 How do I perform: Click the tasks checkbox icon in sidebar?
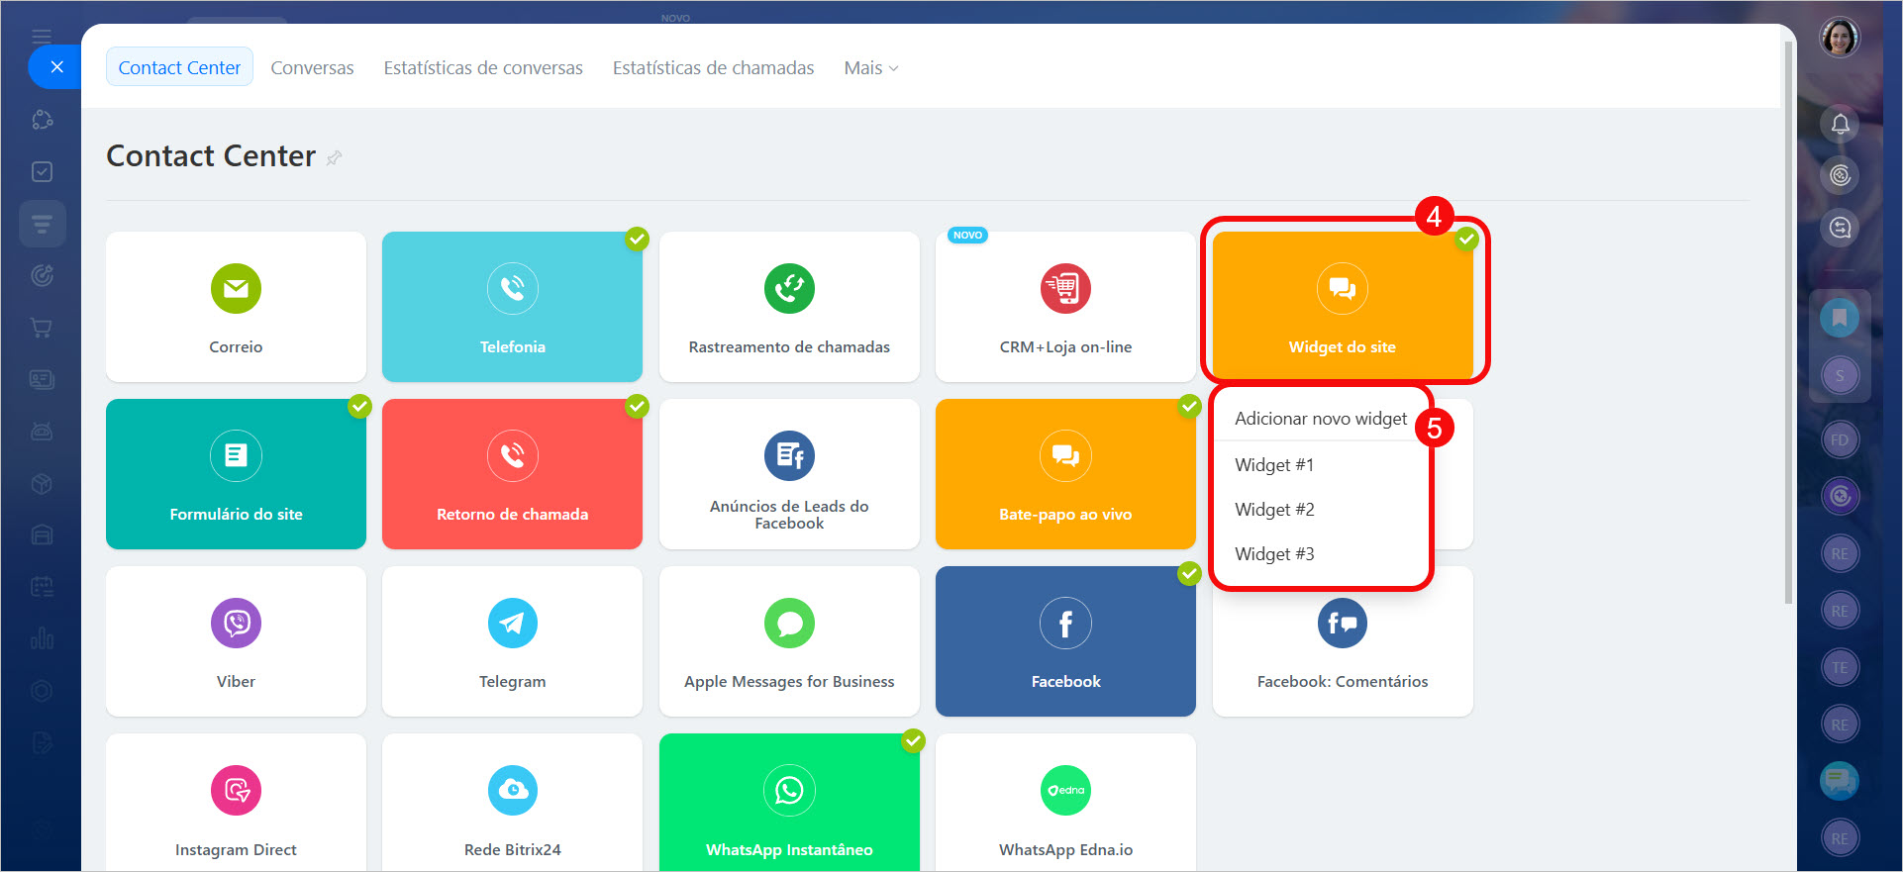coord(42,171)
